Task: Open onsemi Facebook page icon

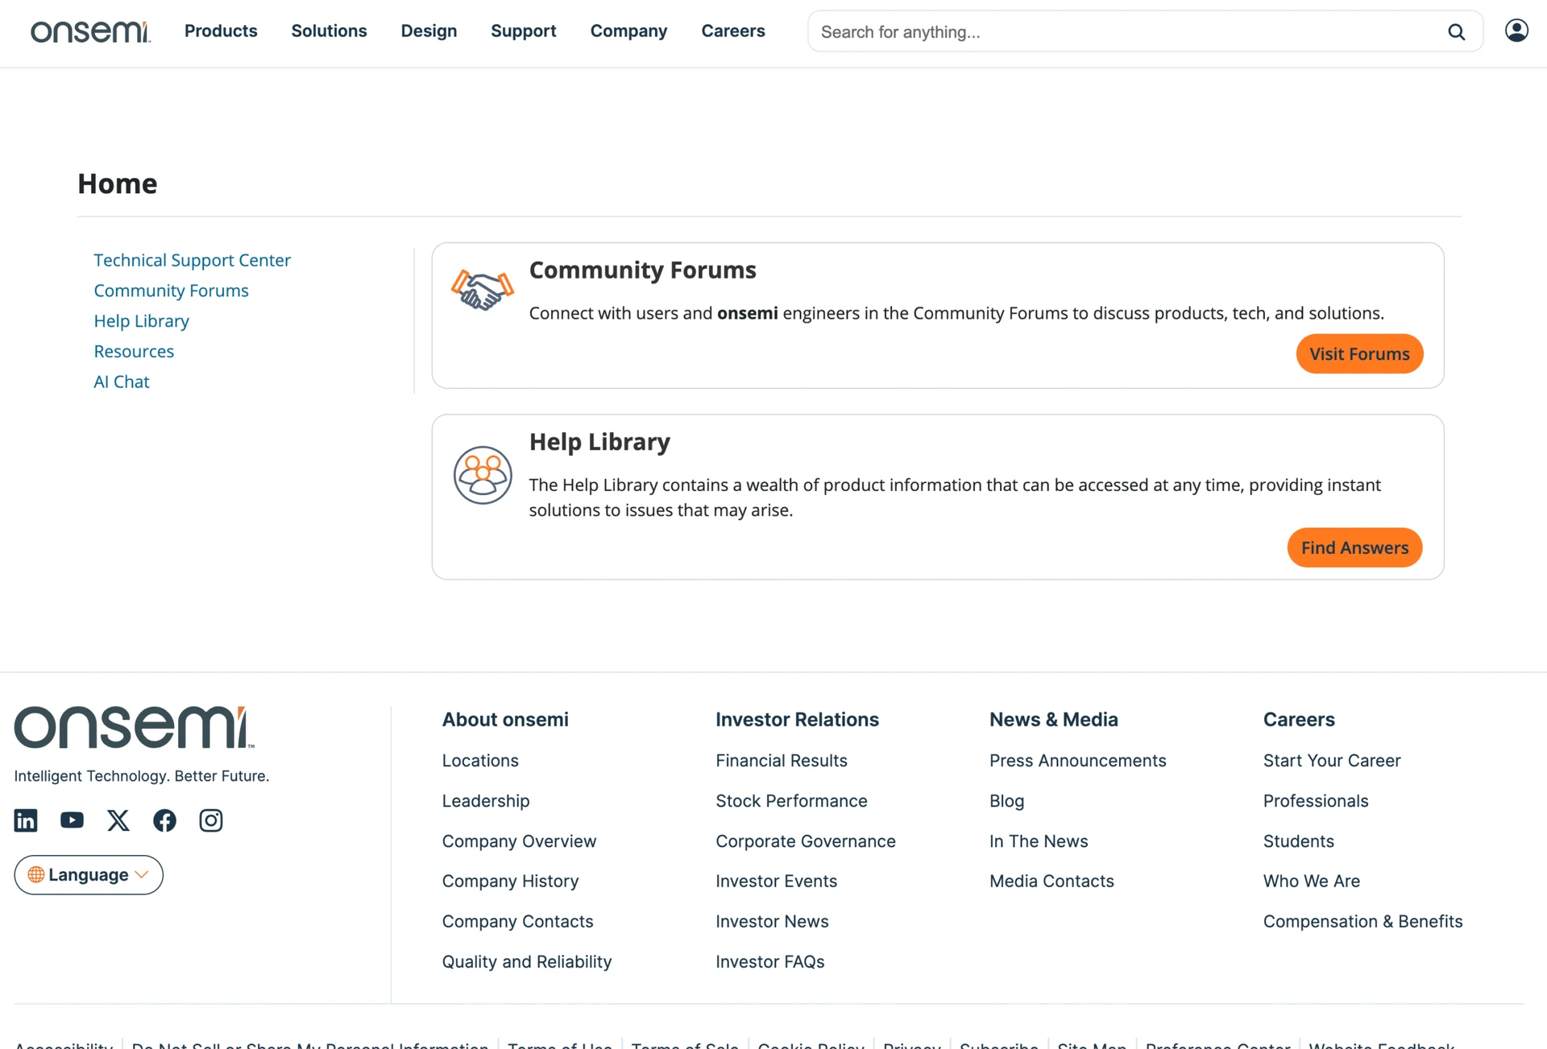Action: pyautogui.click(x=164, y=820)
